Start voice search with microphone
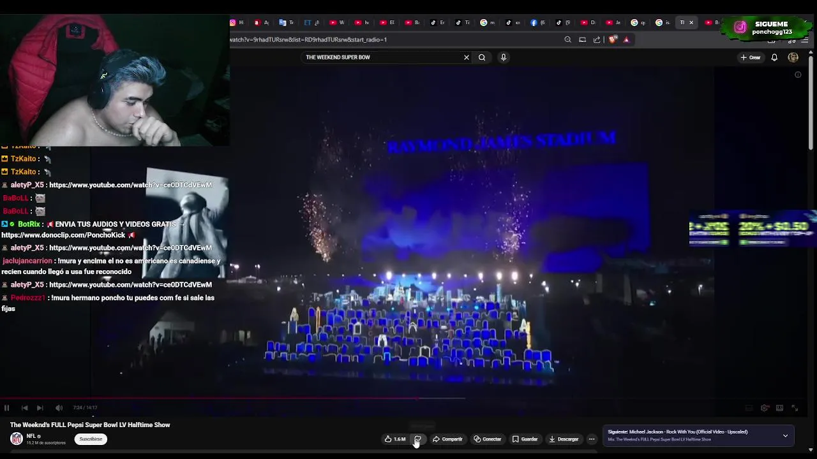The image size is (817, 459). [x=504, y=57]
